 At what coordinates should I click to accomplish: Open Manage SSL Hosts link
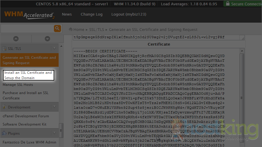tap(18, 85)
